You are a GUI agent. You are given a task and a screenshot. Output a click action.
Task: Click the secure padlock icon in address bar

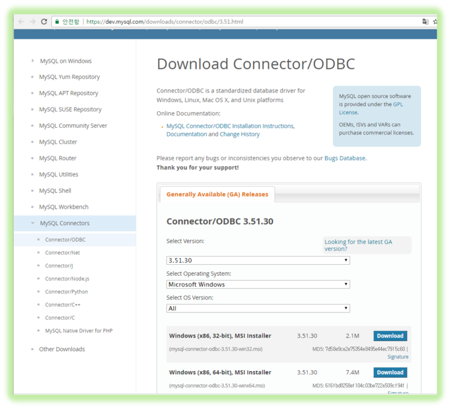coord(57,21)
